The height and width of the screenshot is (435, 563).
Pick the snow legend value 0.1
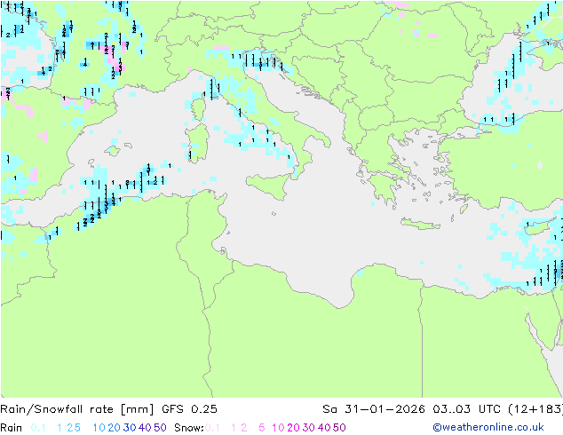click(212, 428)
